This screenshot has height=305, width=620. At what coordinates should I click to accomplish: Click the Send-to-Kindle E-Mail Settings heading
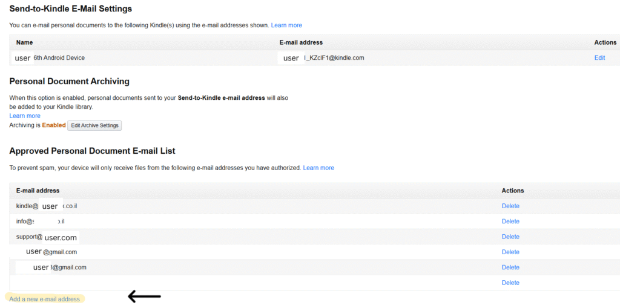(70, 9)
